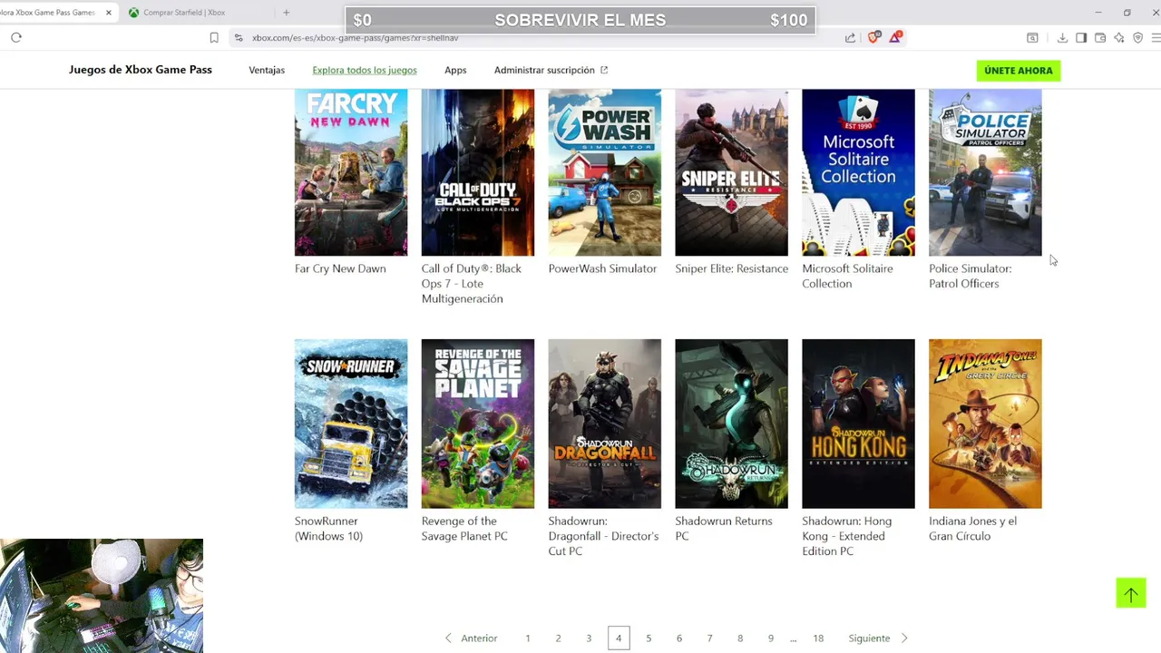This screenshot has height=653, width=1161.
Task: Go to pagination page 5
Action: coord(649,638)
